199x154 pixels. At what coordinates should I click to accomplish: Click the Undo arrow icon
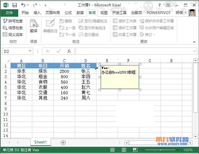click(x=23, y=5)
